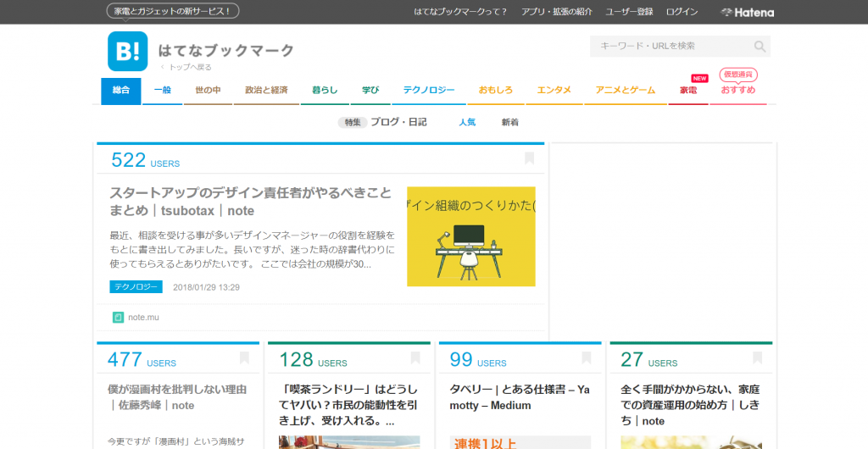The image size is (868, 449).
Task: Open the 政治と経済 category tab
Action: (266, 91)
